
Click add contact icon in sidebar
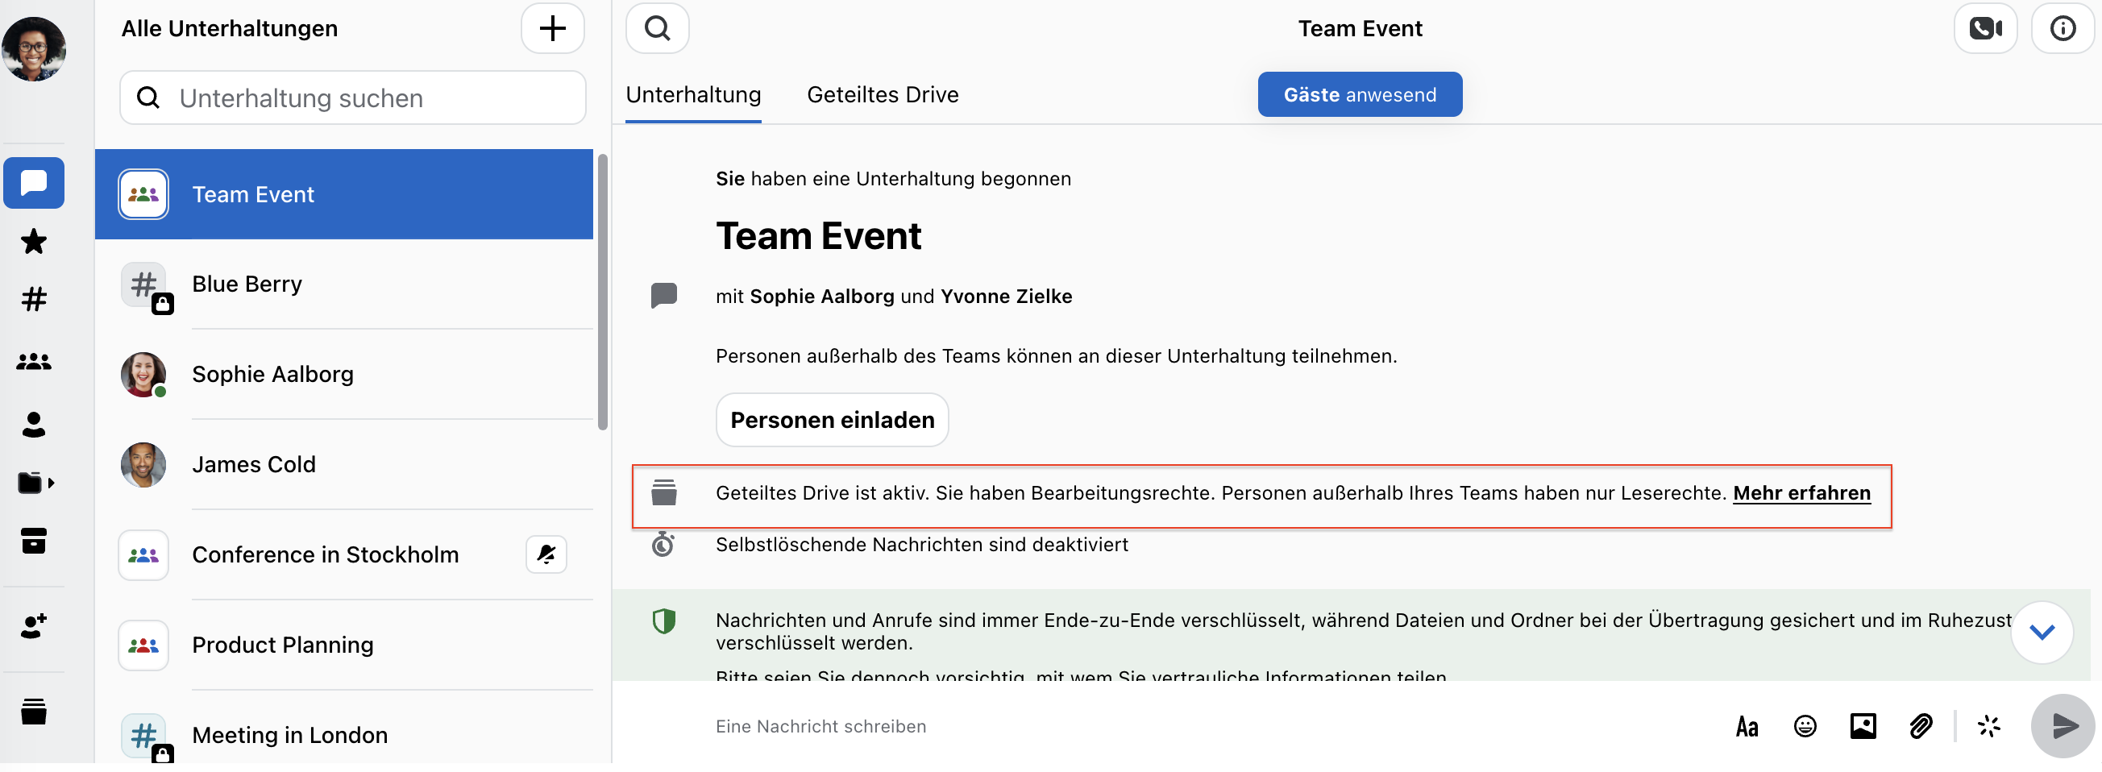click(x=34, y=627)
